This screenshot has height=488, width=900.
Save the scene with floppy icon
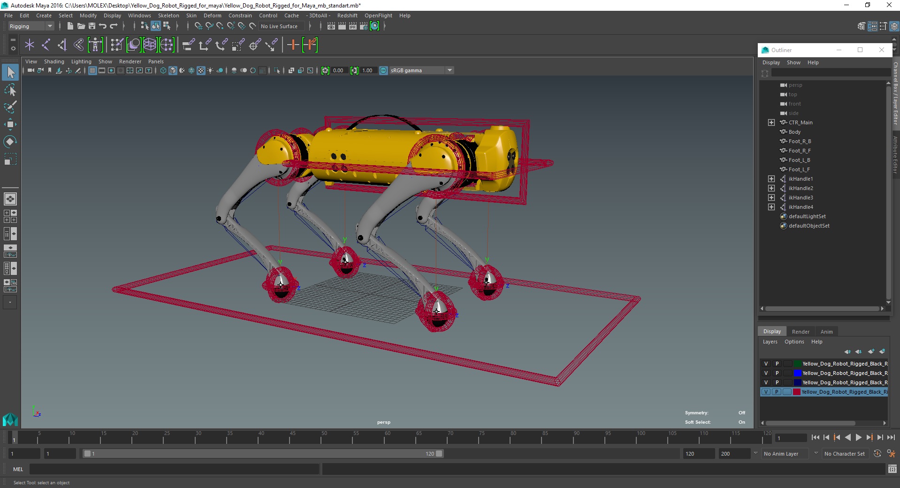coord(92,26)
